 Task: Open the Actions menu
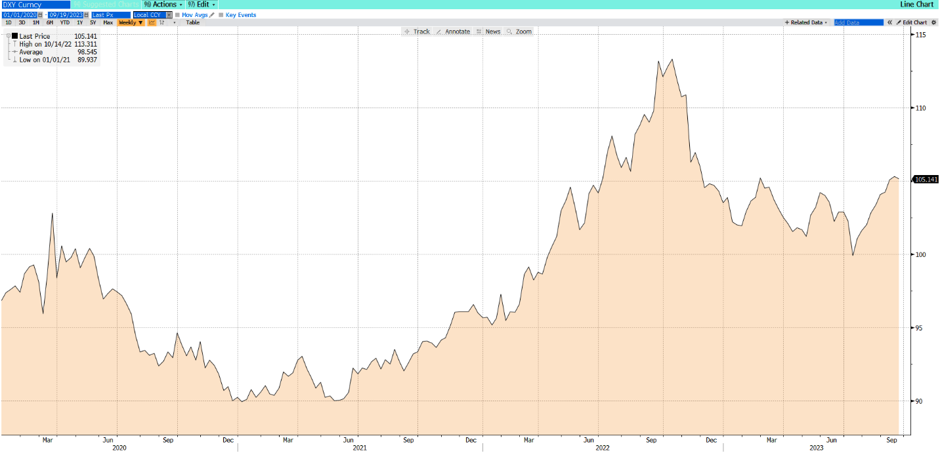point(163,5)
